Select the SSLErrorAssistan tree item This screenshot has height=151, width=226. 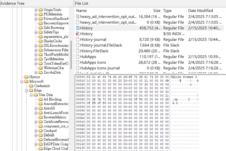click(56, 45)
